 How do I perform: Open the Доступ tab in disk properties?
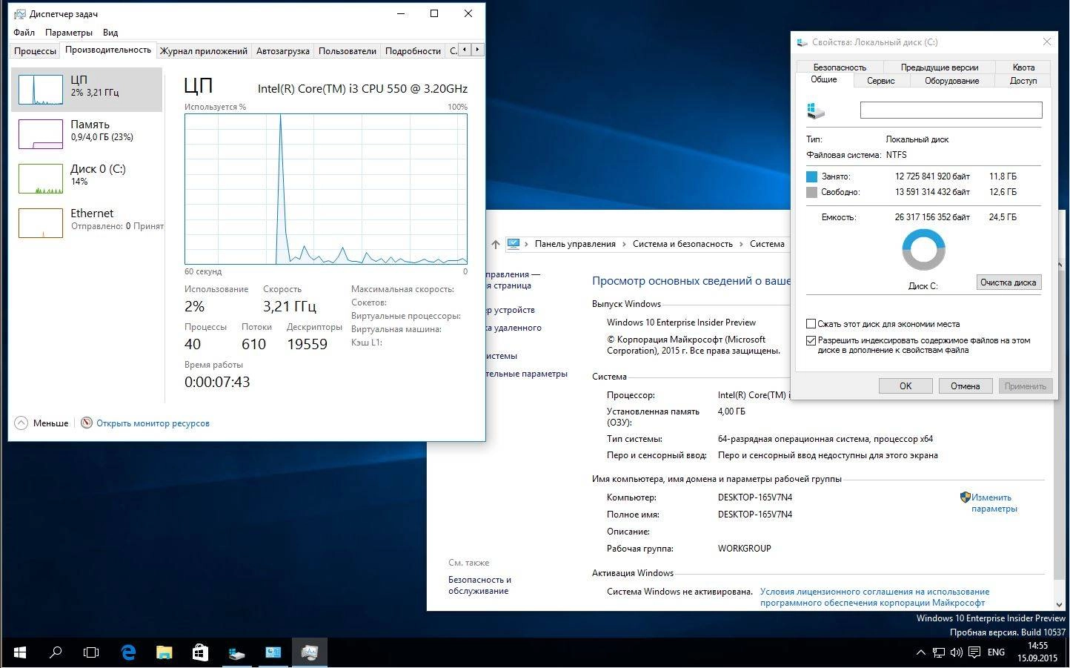click(x=1023, y=81)
